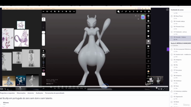Check lesson 35. Antiperna checkbox
Image resolution: width=191 pixels, height=107 pixels.
[172, 60]
